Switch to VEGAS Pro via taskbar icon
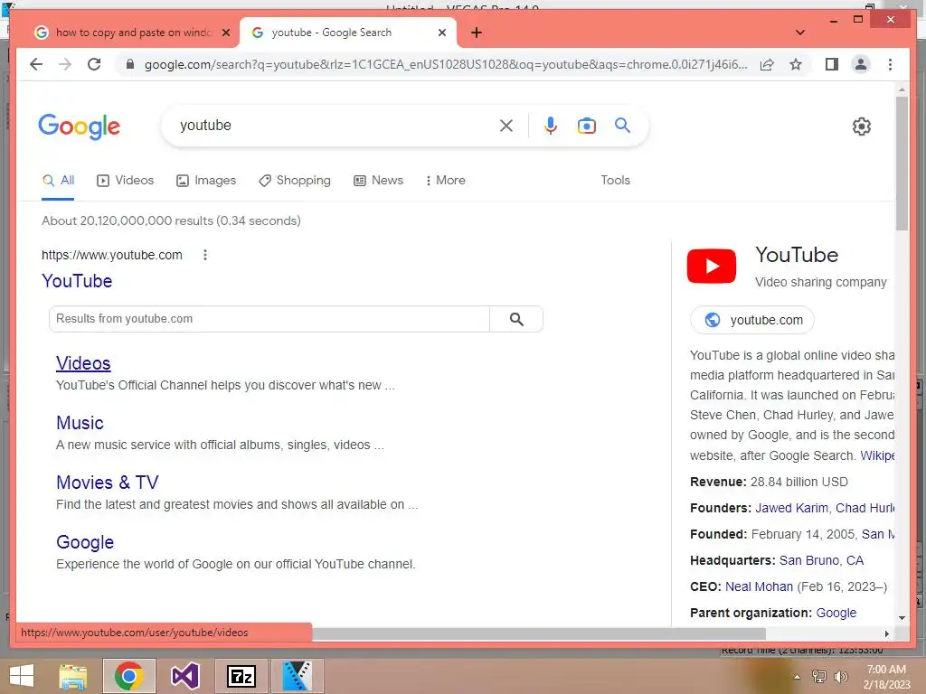Viewport: 926px width, 694px height. click(x=297, y=676)
